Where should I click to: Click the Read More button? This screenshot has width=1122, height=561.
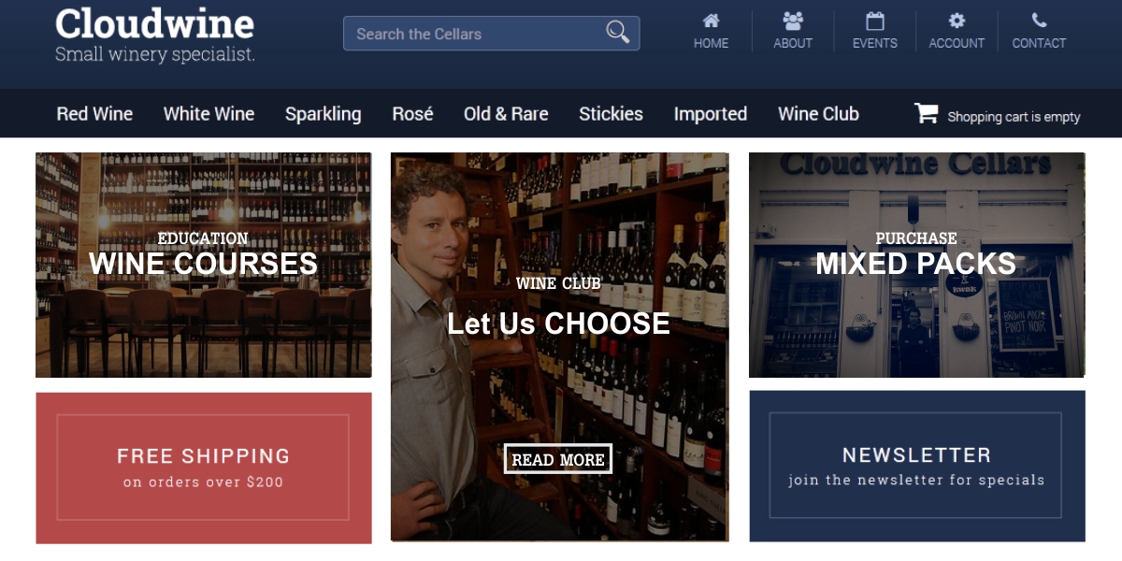(558, 459)
